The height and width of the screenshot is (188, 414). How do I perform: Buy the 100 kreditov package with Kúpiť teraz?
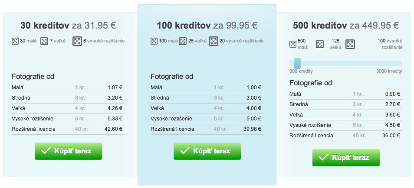pyautogui.click(x=207, y=151)
